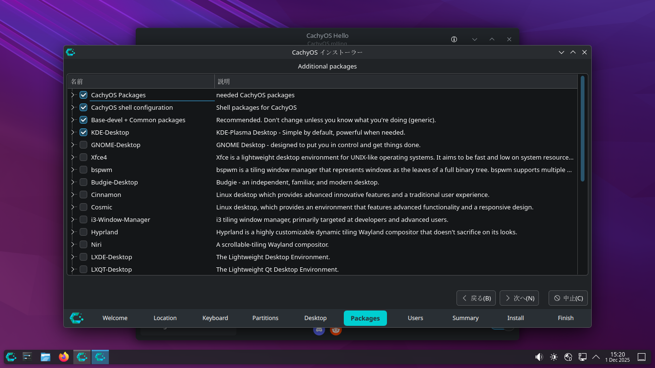Image resolution: width=655 pixels, height=368 pixels.
Task: Open the CachyOS application launcher
Action: [x=11, y=357]
